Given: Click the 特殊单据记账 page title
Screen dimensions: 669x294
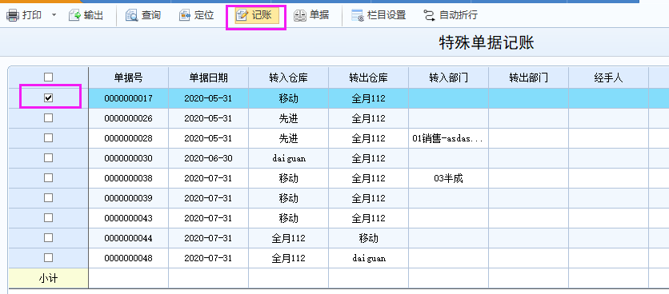Looking at the screenshot, I should coord(487,42).
